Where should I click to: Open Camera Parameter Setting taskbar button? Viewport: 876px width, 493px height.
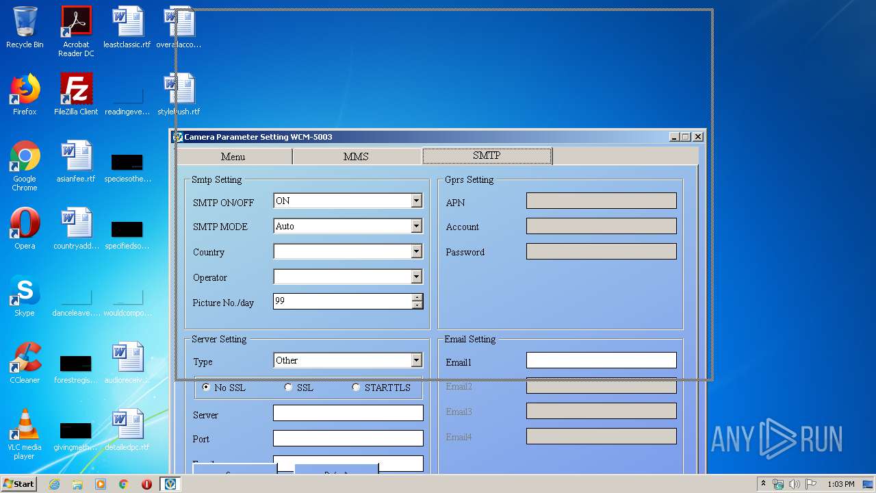tap(170, 484)
